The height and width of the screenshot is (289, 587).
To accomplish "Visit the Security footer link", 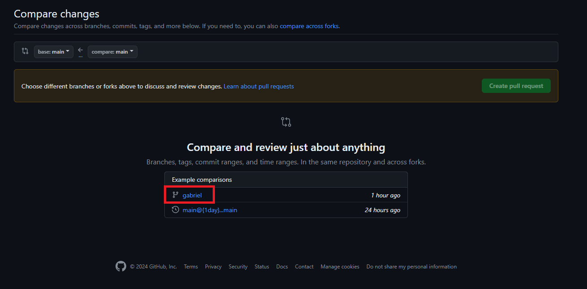I will [x=238, y=267].
